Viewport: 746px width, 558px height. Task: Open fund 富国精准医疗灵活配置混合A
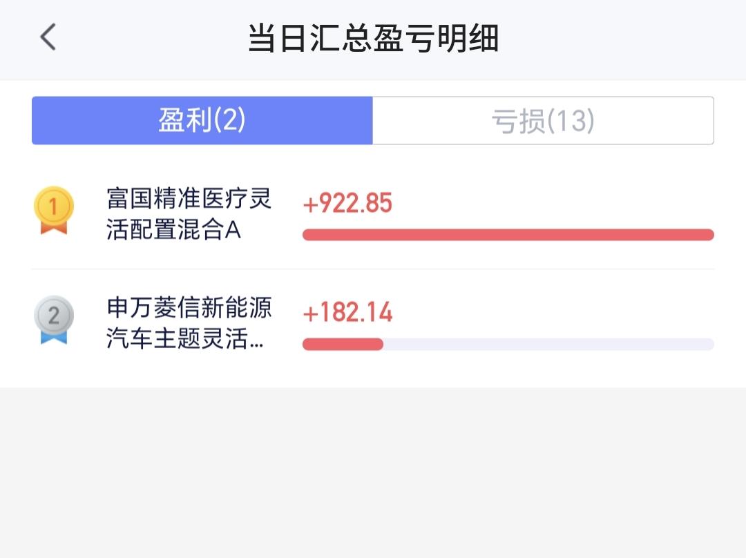point(189,214)
